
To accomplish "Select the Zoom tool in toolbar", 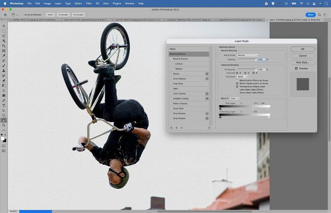I will pyautogui.click(x=4, y=125).
